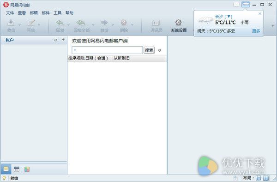The width and height of the screenshot is (277, 182).
Task: Click the 收信 receive mail icon
Action: pos(11,23)
